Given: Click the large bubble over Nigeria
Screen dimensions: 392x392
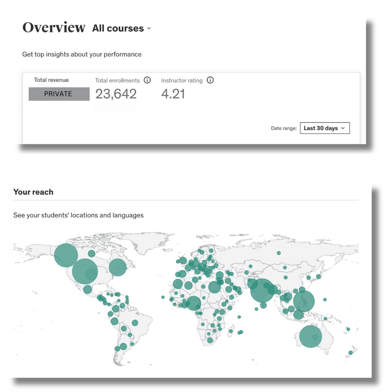Looking at the screenshot, I should [x=194, y=303].
